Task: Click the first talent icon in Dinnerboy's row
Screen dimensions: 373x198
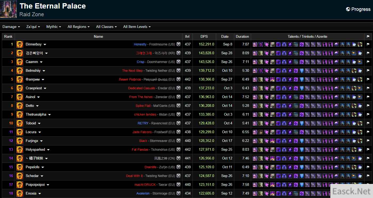Action: point(255,44)
